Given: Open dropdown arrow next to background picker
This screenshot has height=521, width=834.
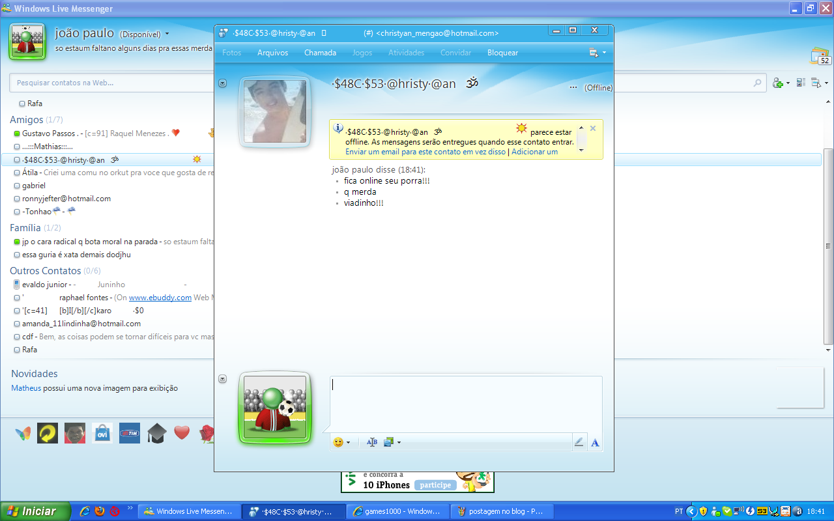Looking at the screenshot, I should point(399,443).
